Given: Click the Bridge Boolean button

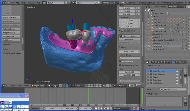Looking at the screenshot, I should 11,36.
